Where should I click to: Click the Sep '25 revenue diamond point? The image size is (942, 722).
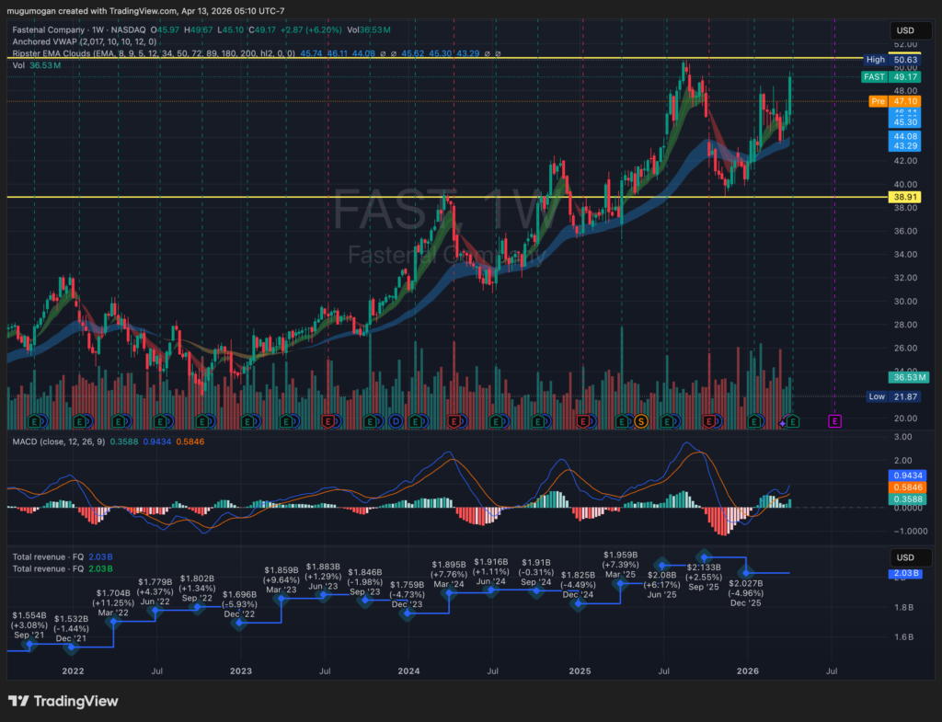(x=705, y=557)
